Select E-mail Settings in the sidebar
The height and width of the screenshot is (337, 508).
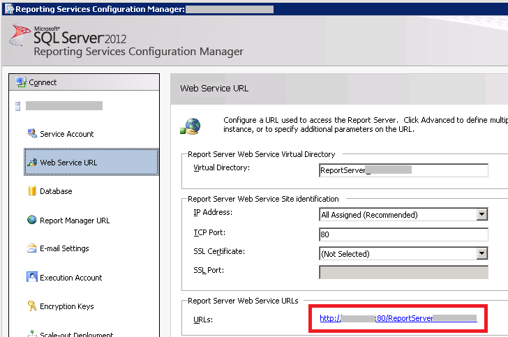pos(64,248)
